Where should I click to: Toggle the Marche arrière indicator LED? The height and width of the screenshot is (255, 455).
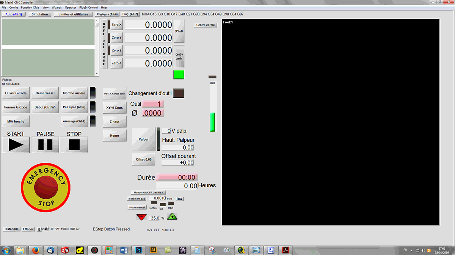tap(93, 93)
